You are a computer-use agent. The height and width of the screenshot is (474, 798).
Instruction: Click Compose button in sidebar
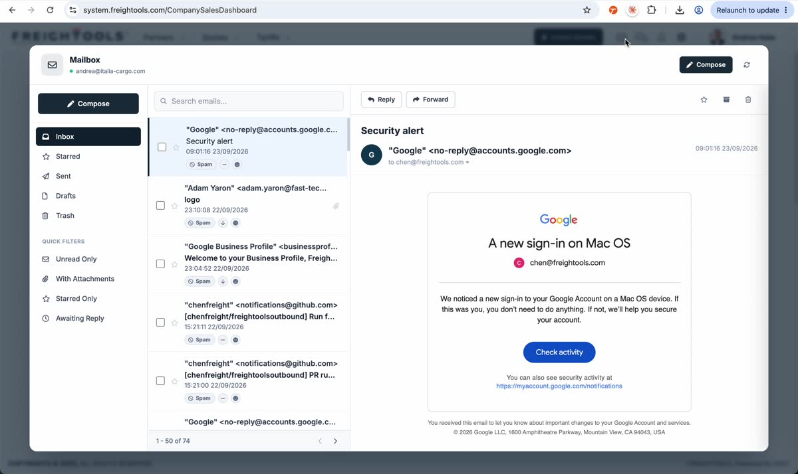(x=88, y=104)
